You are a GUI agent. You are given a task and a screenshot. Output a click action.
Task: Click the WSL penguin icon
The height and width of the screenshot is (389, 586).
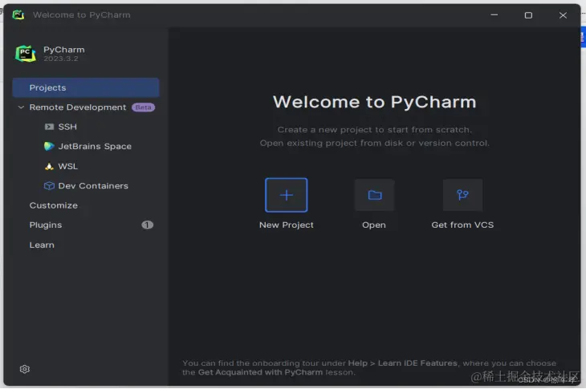(49, 166)
